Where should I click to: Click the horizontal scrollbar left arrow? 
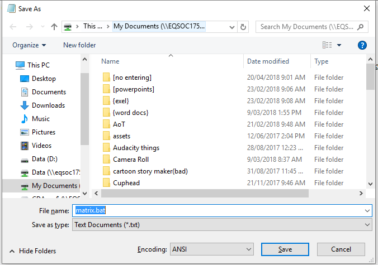(x=96, y=194)
